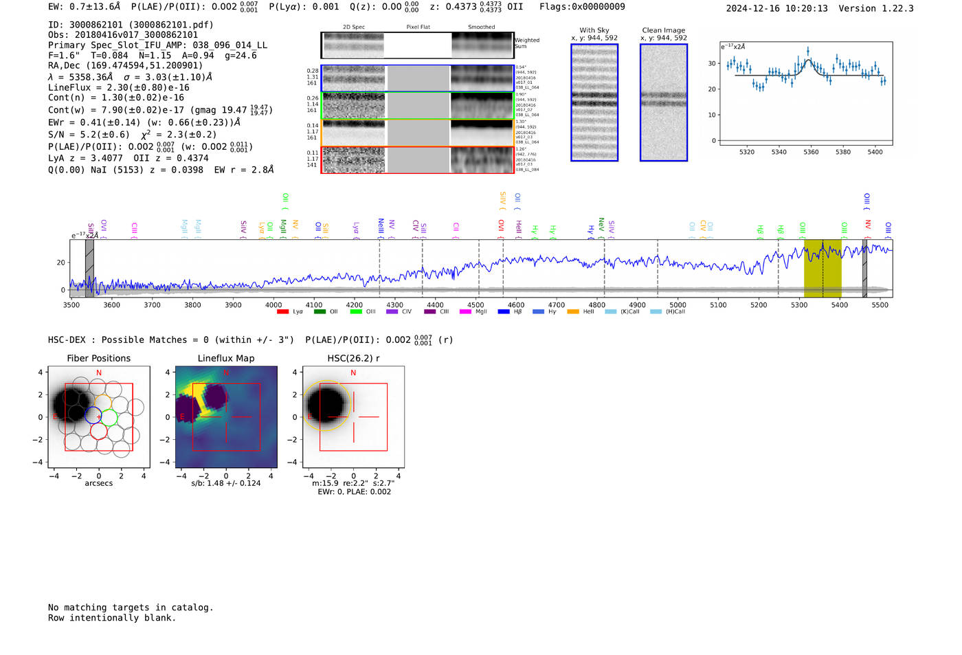The height and width of the screenshot is (655, 962).
Task: Select the Clean Image thumbnail
Action: click(664, 102)
